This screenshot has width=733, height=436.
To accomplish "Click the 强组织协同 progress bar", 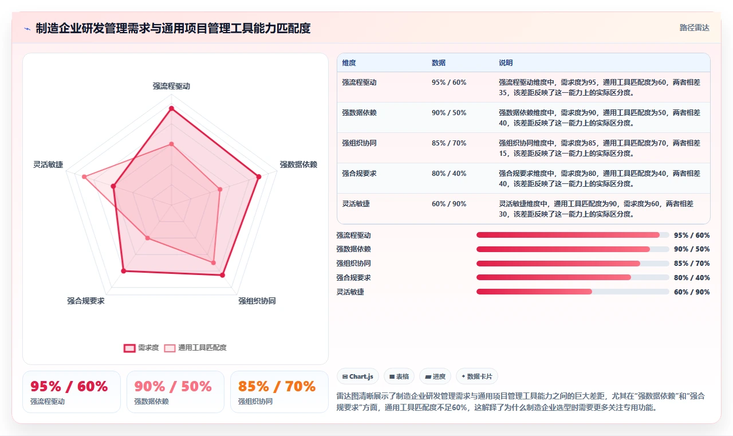I will point(573,264).
